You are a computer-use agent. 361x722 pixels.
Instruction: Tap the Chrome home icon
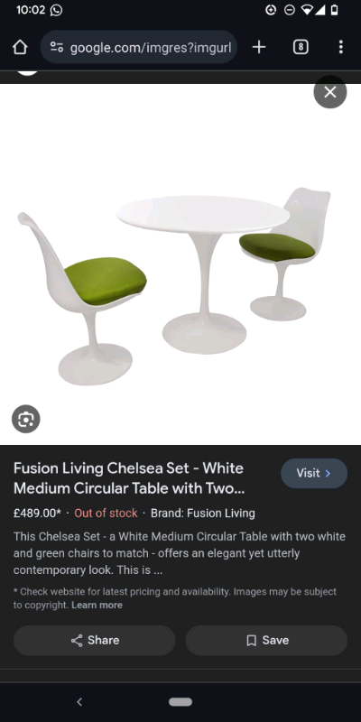pos(20,47)
